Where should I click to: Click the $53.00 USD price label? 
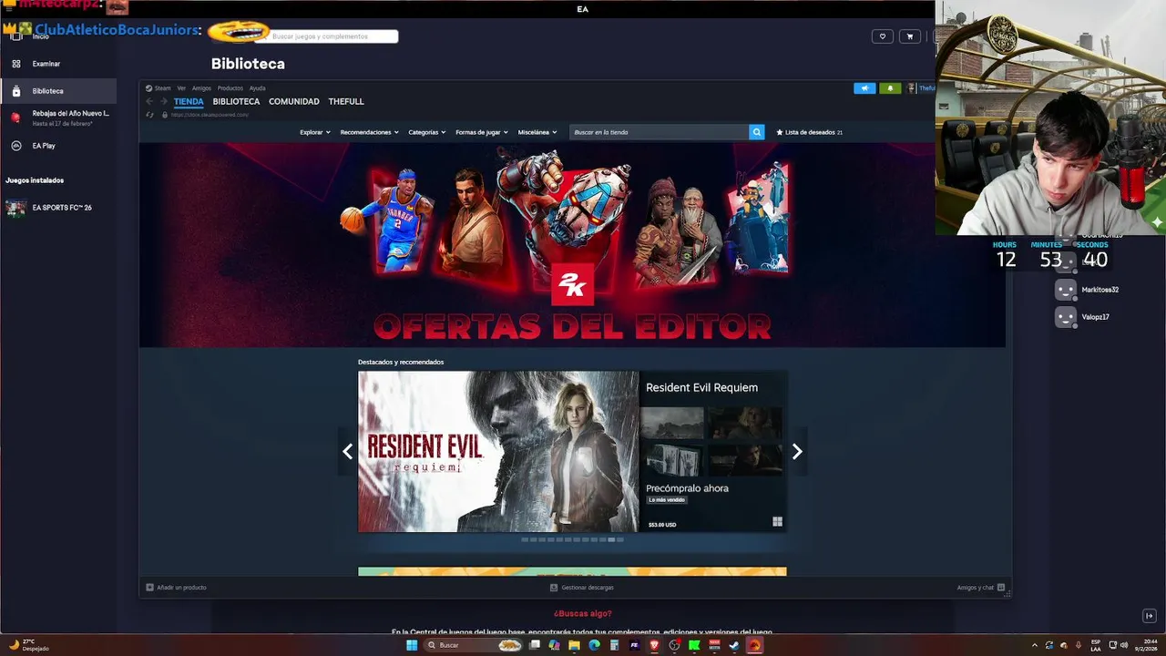(x=662, y=525)
